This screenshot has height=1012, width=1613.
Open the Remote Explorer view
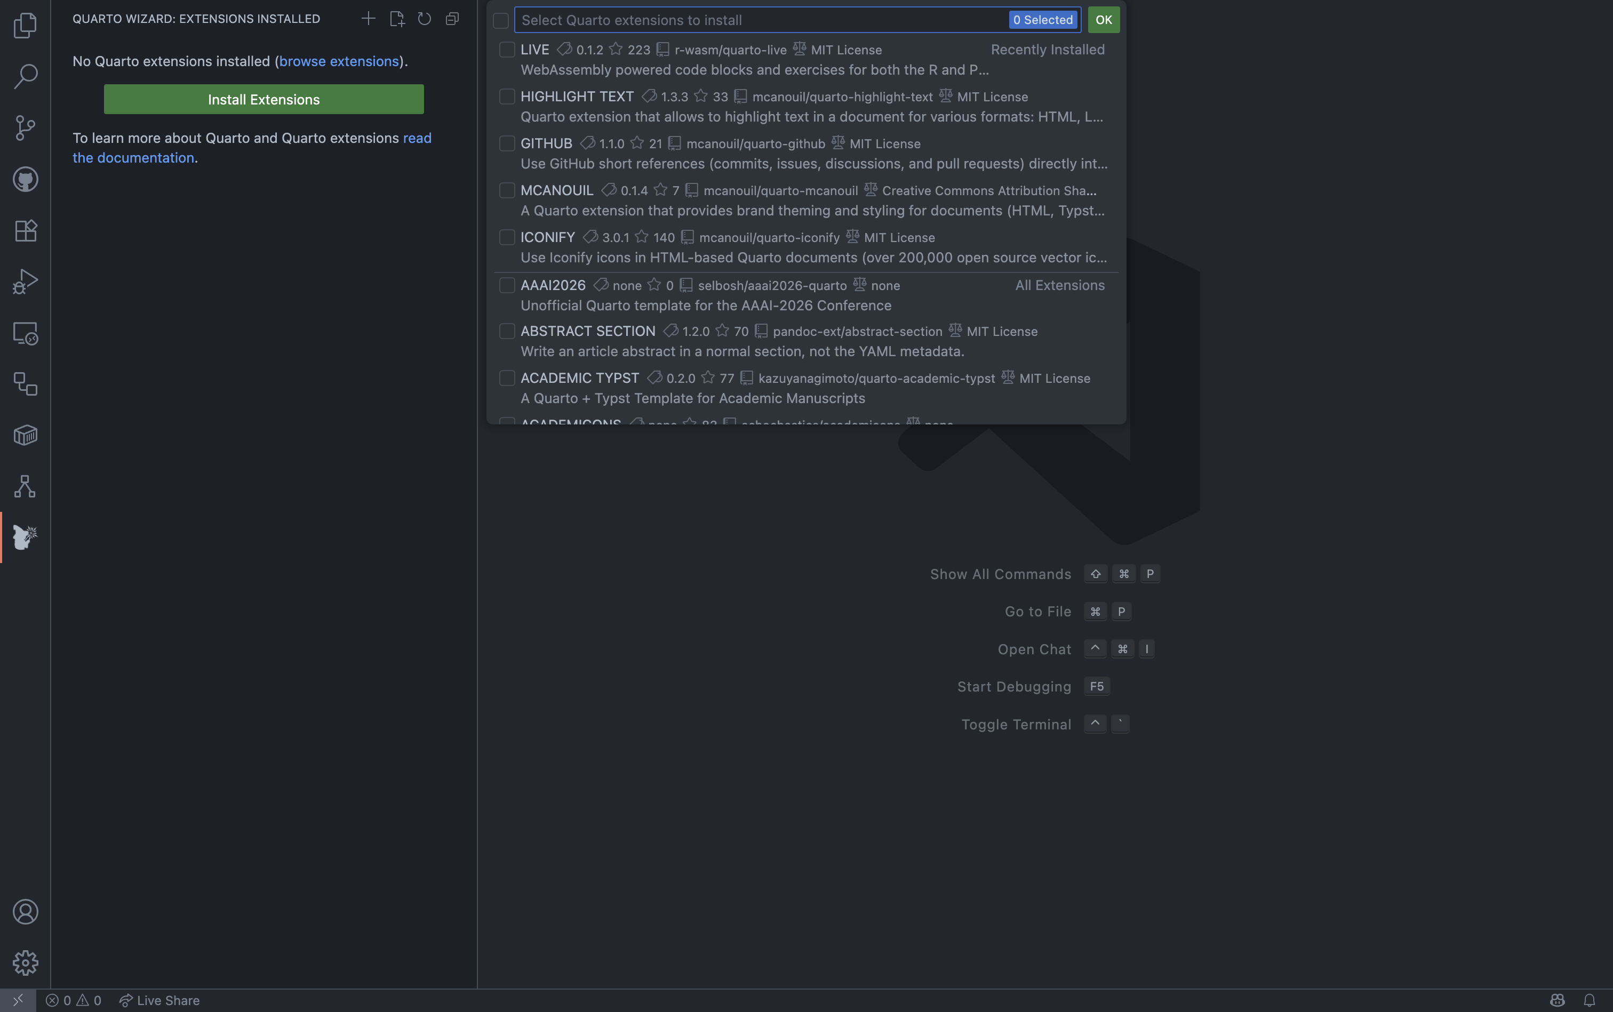coord(26,333)
